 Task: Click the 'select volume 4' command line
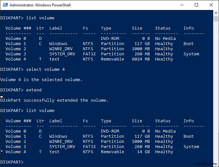tap(45, 70)
